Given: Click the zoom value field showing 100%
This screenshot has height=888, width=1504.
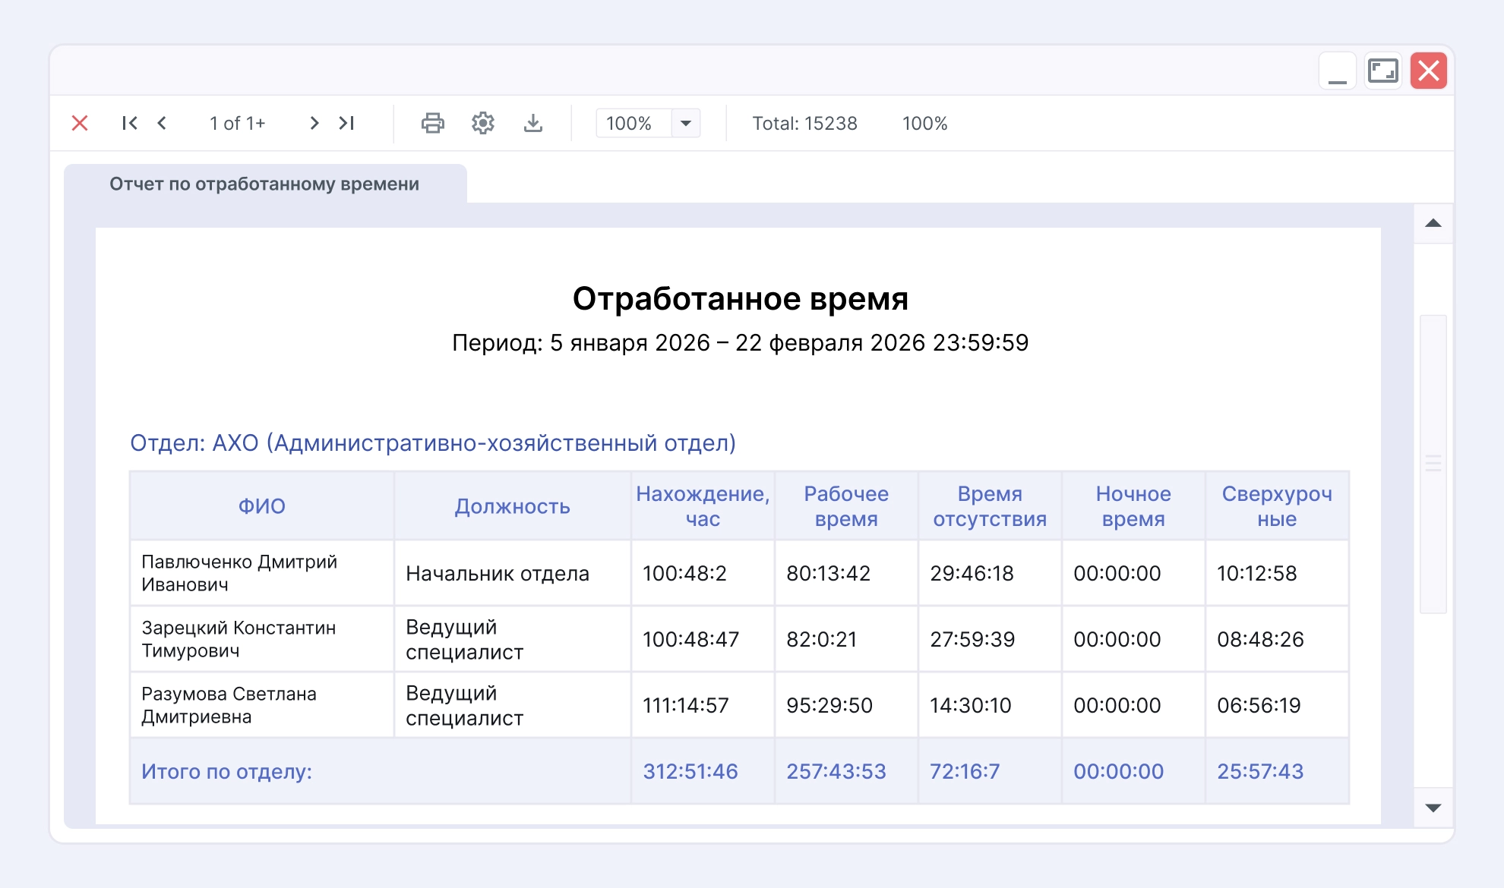Looking at the screenshot, I should 634,123.
